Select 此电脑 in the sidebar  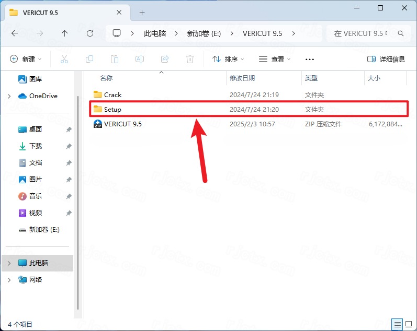pyautogui.click(x=37, y=263)
